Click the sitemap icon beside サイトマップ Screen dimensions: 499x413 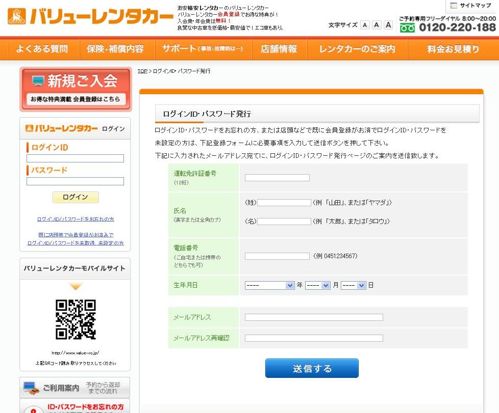[454, 6]
